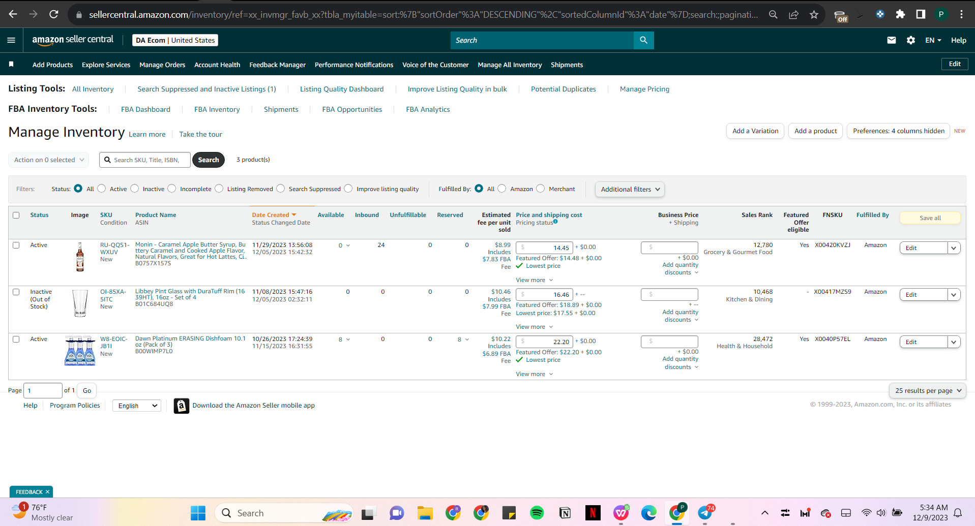Open Account Health in the navigation bar
Image resolution: width=975 pixels, height=526 pixels.
tap(217, 65)
